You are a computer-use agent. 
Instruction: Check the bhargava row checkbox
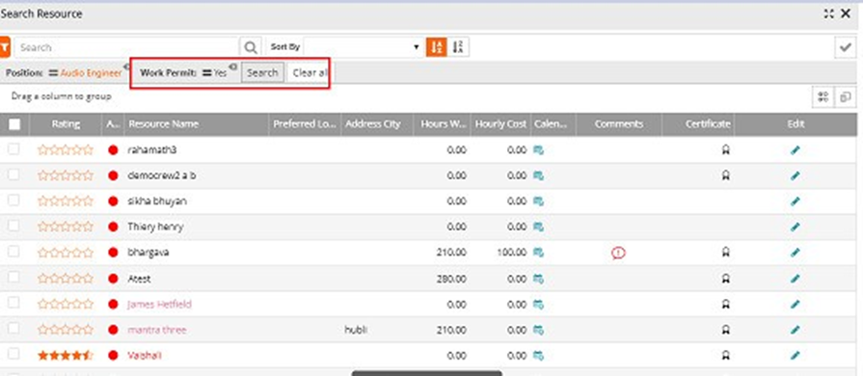tap(13, 252)
